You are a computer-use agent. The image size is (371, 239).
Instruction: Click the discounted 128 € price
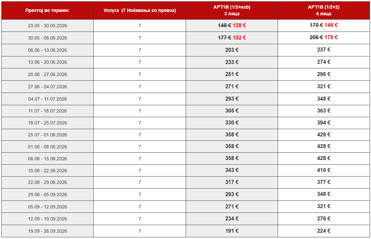pos(239,25)
